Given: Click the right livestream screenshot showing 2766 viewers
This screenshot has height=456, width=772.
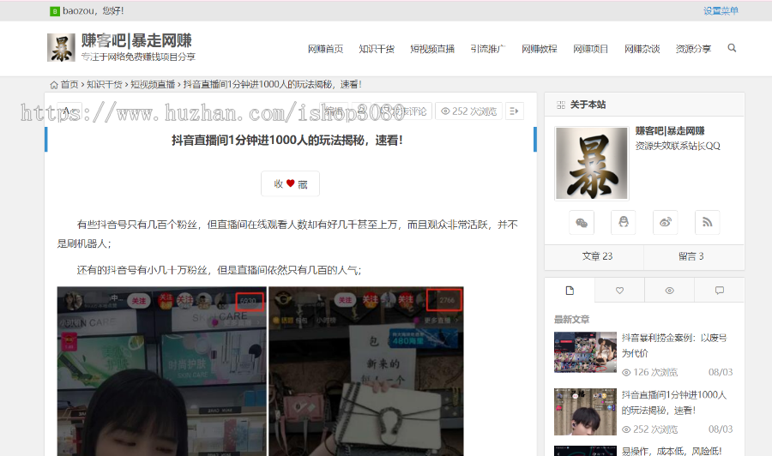Looking at the screenshot, I should (x=365, y=371).
